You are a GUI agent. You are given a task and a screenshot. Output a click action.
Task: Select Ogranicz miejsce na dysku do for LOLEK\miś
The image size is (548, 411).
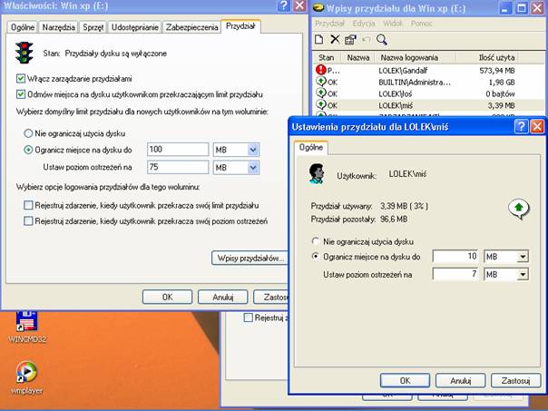point(315,257)
